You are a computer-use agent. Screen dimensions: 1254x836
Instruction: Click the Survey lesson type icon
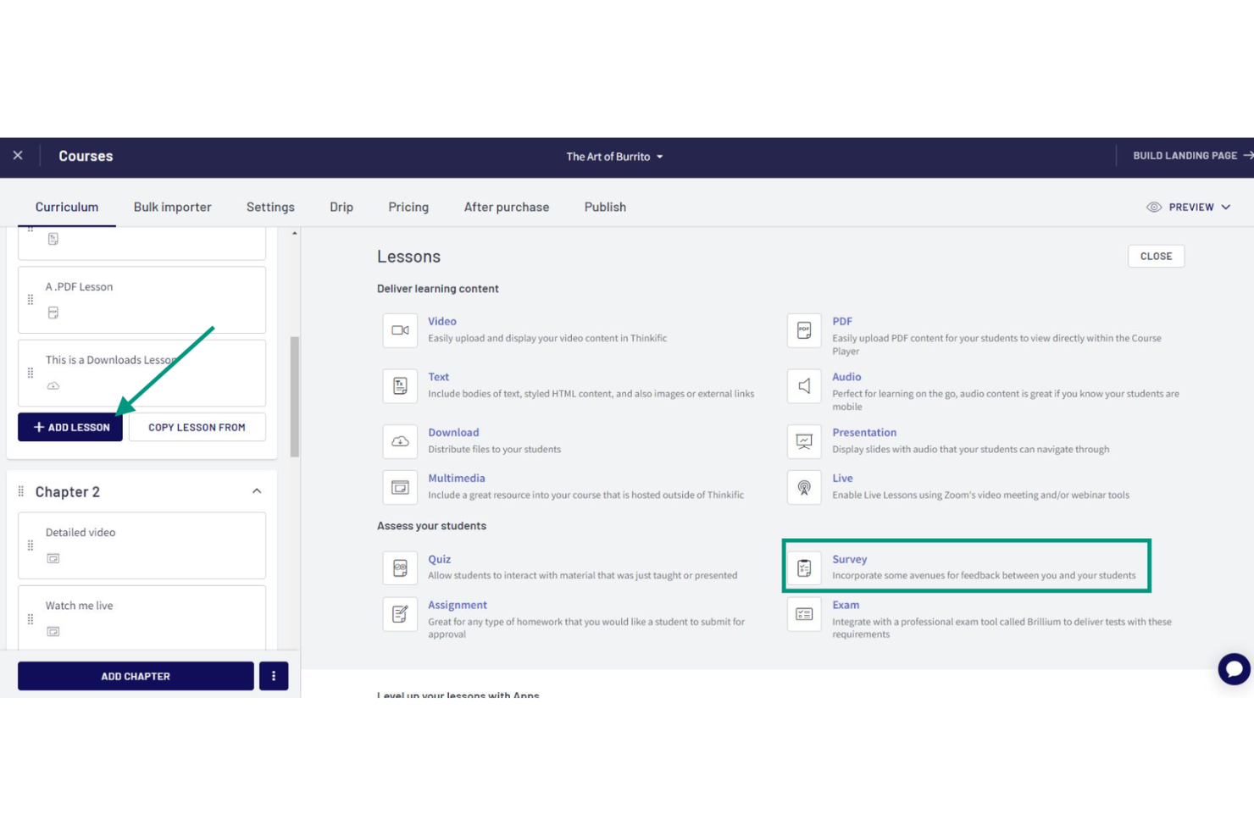(803, 567)
